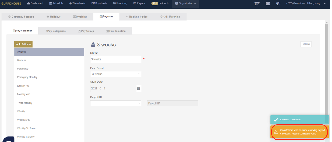332x142 pixels.
Task: Open the Pay Period dropdown
Action: click(116, 74)
